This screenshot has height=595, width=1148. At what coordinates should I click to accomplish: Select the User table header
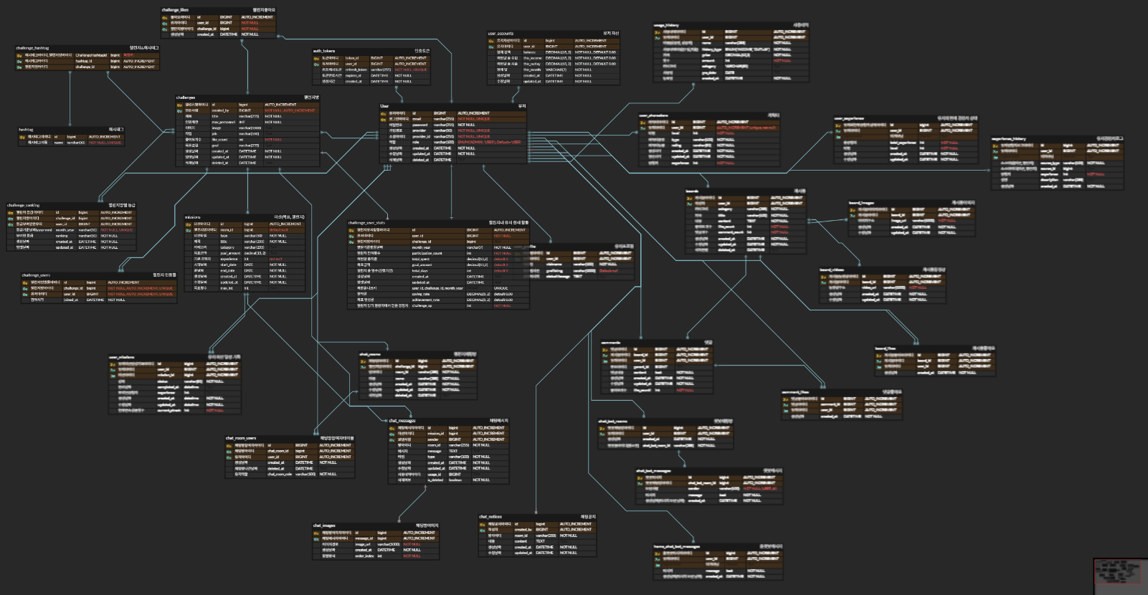pos(453,106)
